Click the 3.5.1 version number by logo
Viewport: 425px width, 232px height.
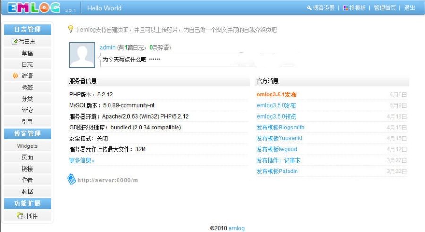[x=70, y=10]
